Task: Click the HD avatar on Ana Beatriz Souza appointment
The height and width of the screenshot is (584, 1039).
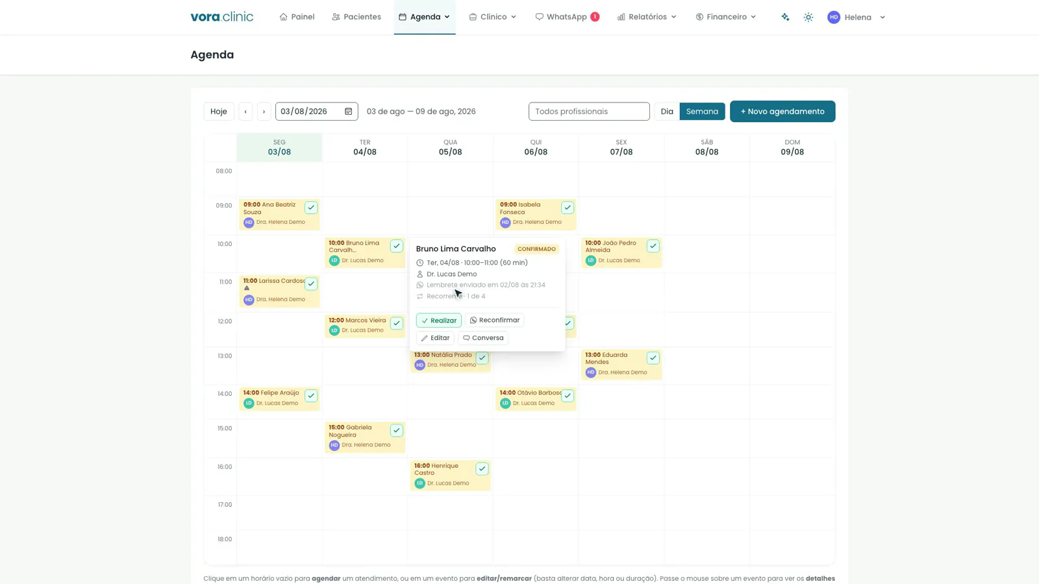Action: [x=249, y=223]
